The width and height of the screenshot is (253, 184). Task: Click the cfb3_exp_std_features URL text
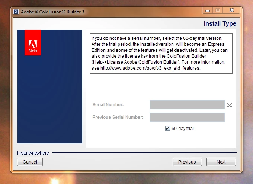(150, 68)
